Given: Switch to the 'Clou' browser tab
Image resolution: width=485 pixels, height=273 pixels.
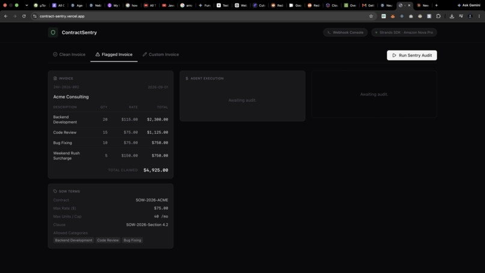Looking at the screenshot, I should coord(332,5).
